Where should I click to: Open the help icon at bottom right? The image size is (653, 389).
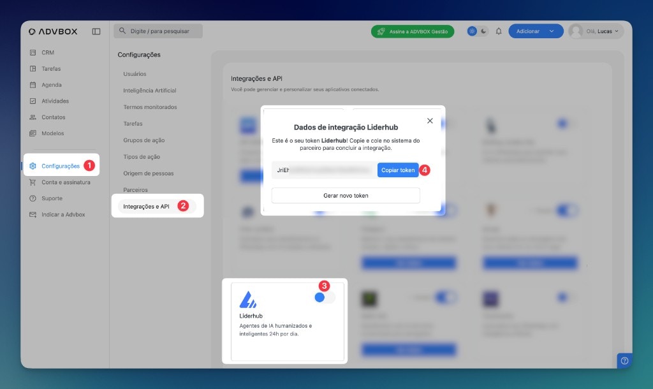point(624,360)
